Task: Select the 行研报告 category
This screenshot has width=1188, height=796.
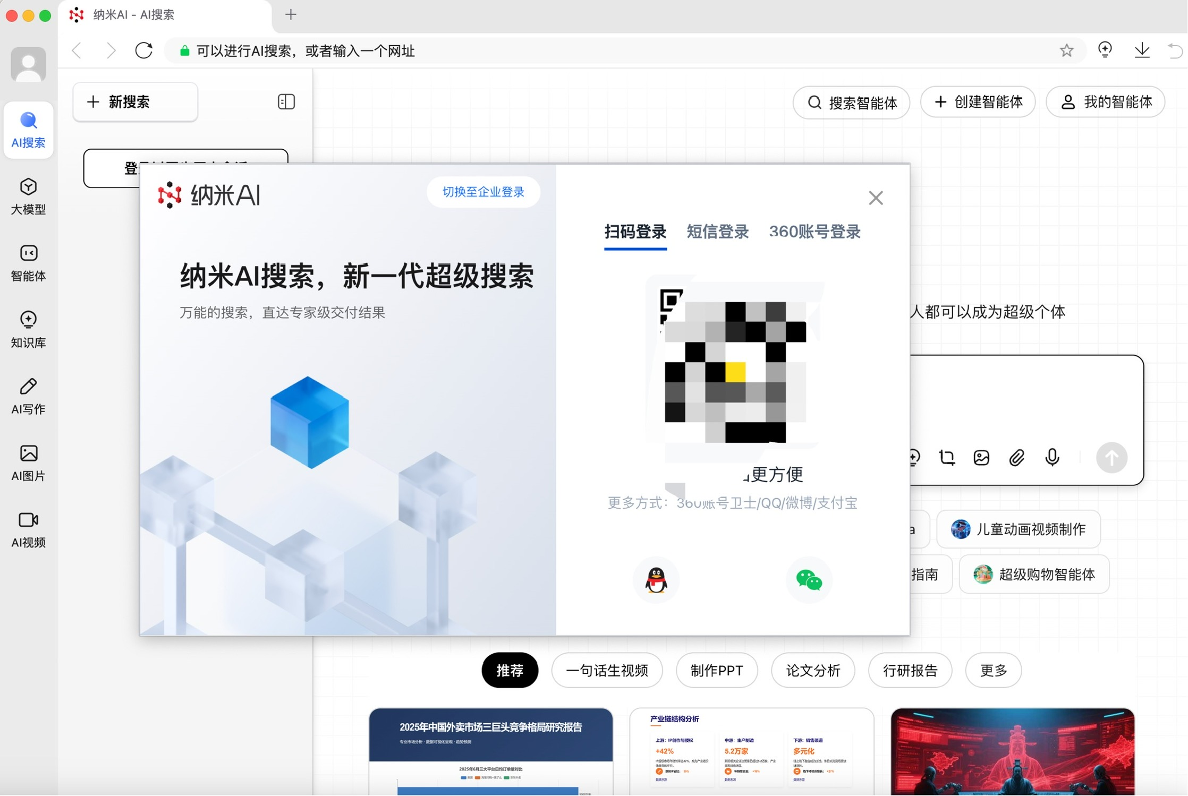Action: point(910,670)
